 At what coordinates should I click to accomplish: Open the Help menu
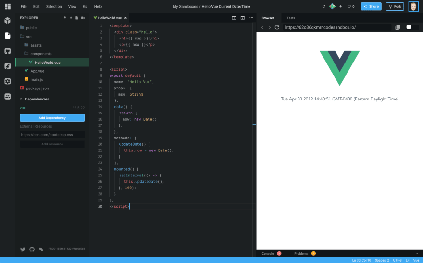tap(98, 6)
